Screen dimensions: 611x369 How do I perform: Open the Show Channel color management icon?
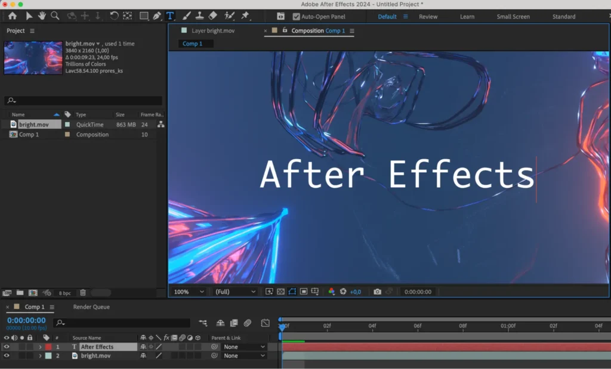point(332,292)
